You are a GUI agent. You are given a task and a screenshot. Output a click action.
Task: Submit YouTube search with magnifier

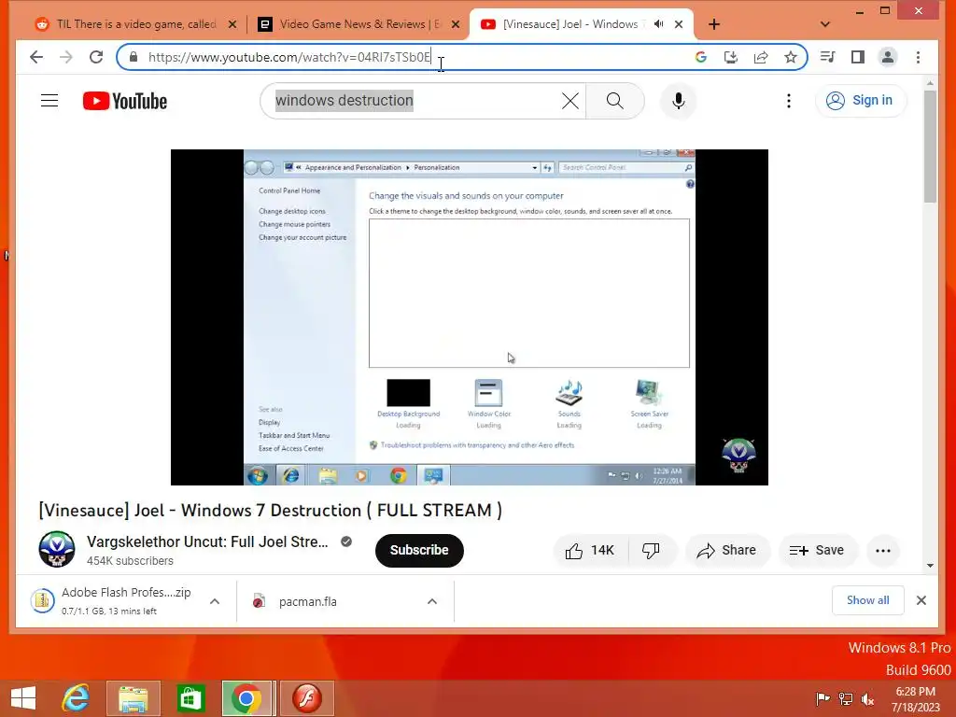click(614, 101)
